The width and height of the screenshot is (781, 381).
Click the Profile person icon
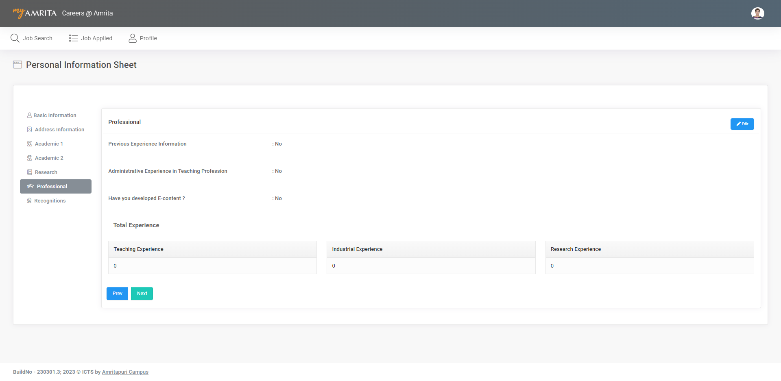(x=133, y=38)
